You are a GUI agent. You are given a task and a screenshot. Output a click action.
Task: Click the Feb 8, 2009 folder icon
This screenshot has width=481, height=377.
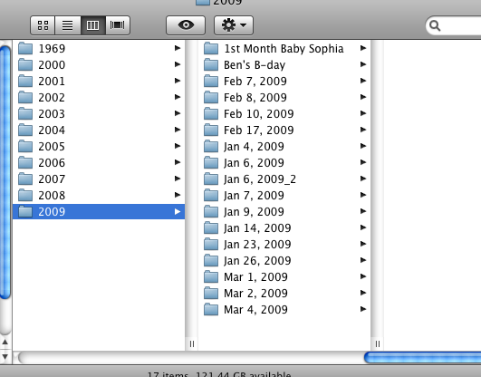211,97
